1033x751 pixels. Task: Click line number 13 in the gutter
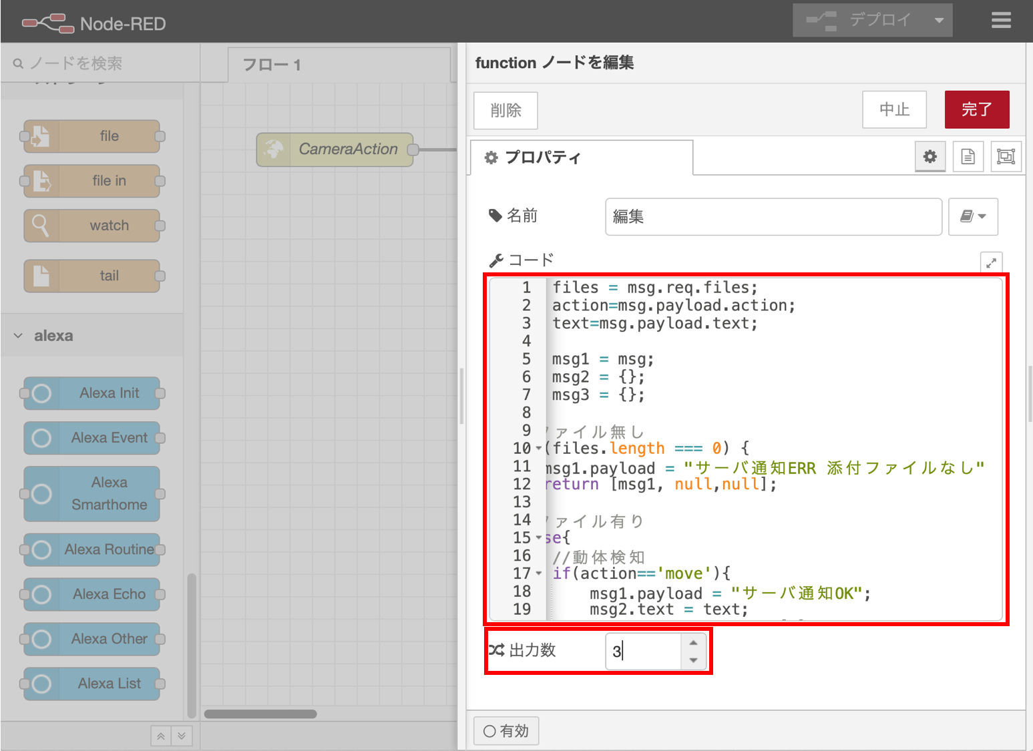(x=522, y=502)
